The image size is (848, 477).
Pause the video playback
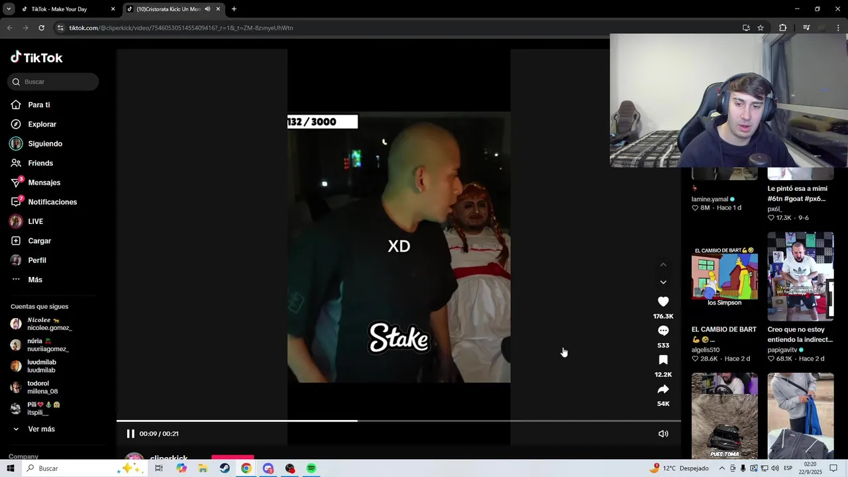pyautogui.click(x=131, y=433)
